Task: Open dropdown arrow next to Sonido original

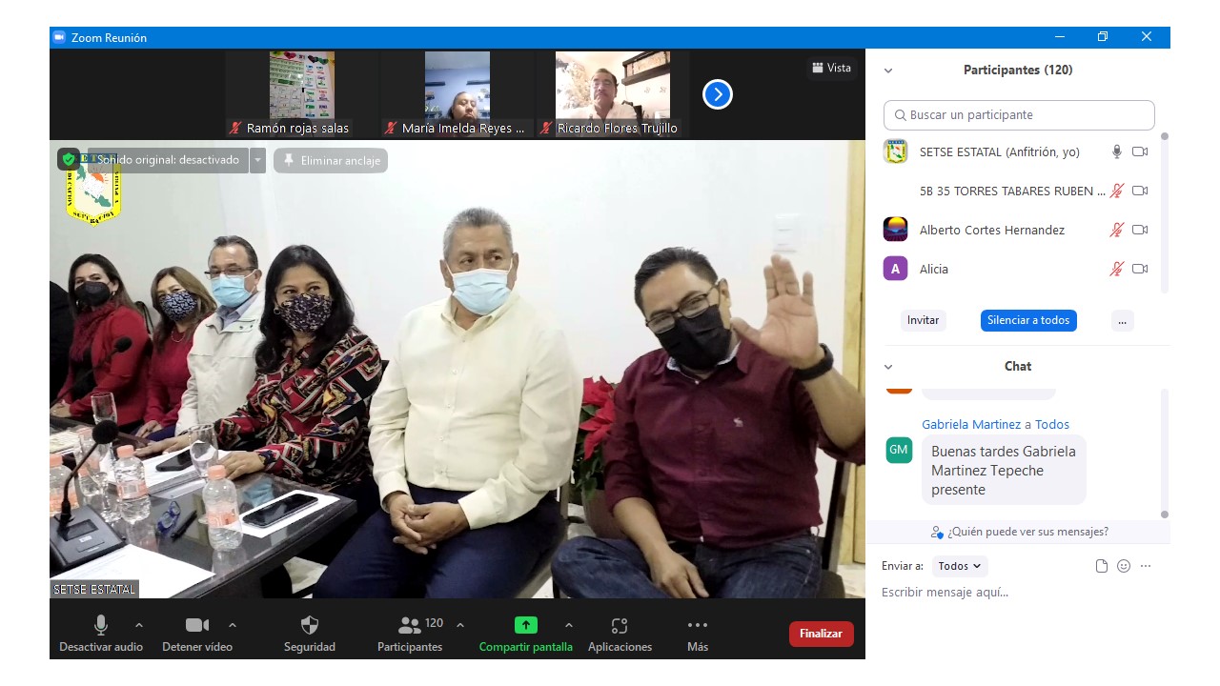Action: point(257,160)
